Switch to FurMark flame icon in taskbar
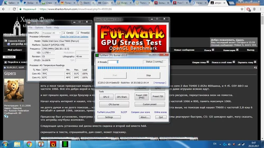 click(53, 144)
